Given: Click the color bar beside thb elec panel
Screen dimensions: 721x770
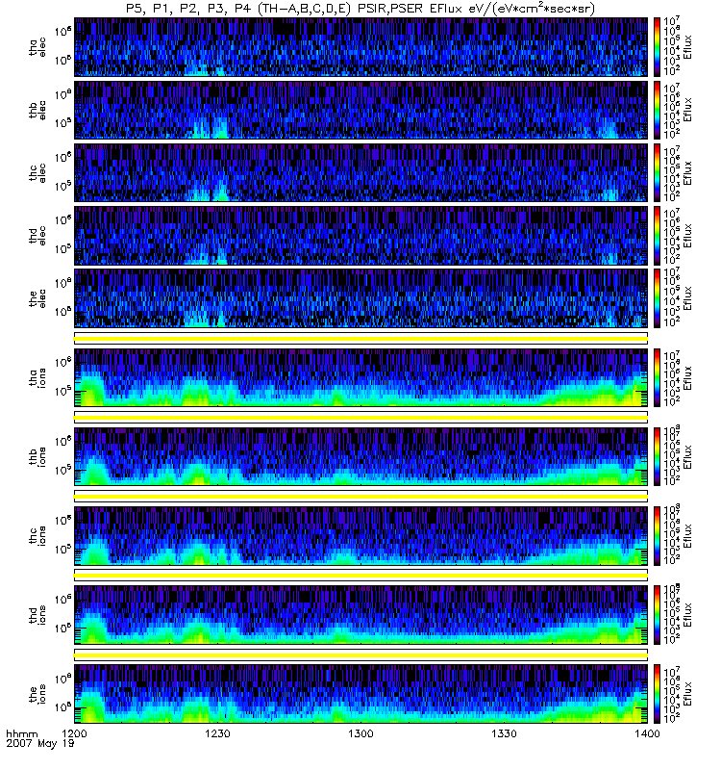Looking at the screenshot, I should tap(658, 110).
